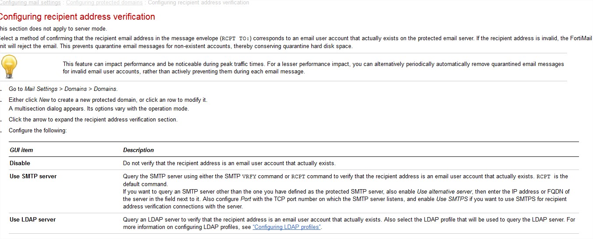Go to Configuring protected domains breadcrumb
Screen dimensions: 593x239
pos(104,3)
